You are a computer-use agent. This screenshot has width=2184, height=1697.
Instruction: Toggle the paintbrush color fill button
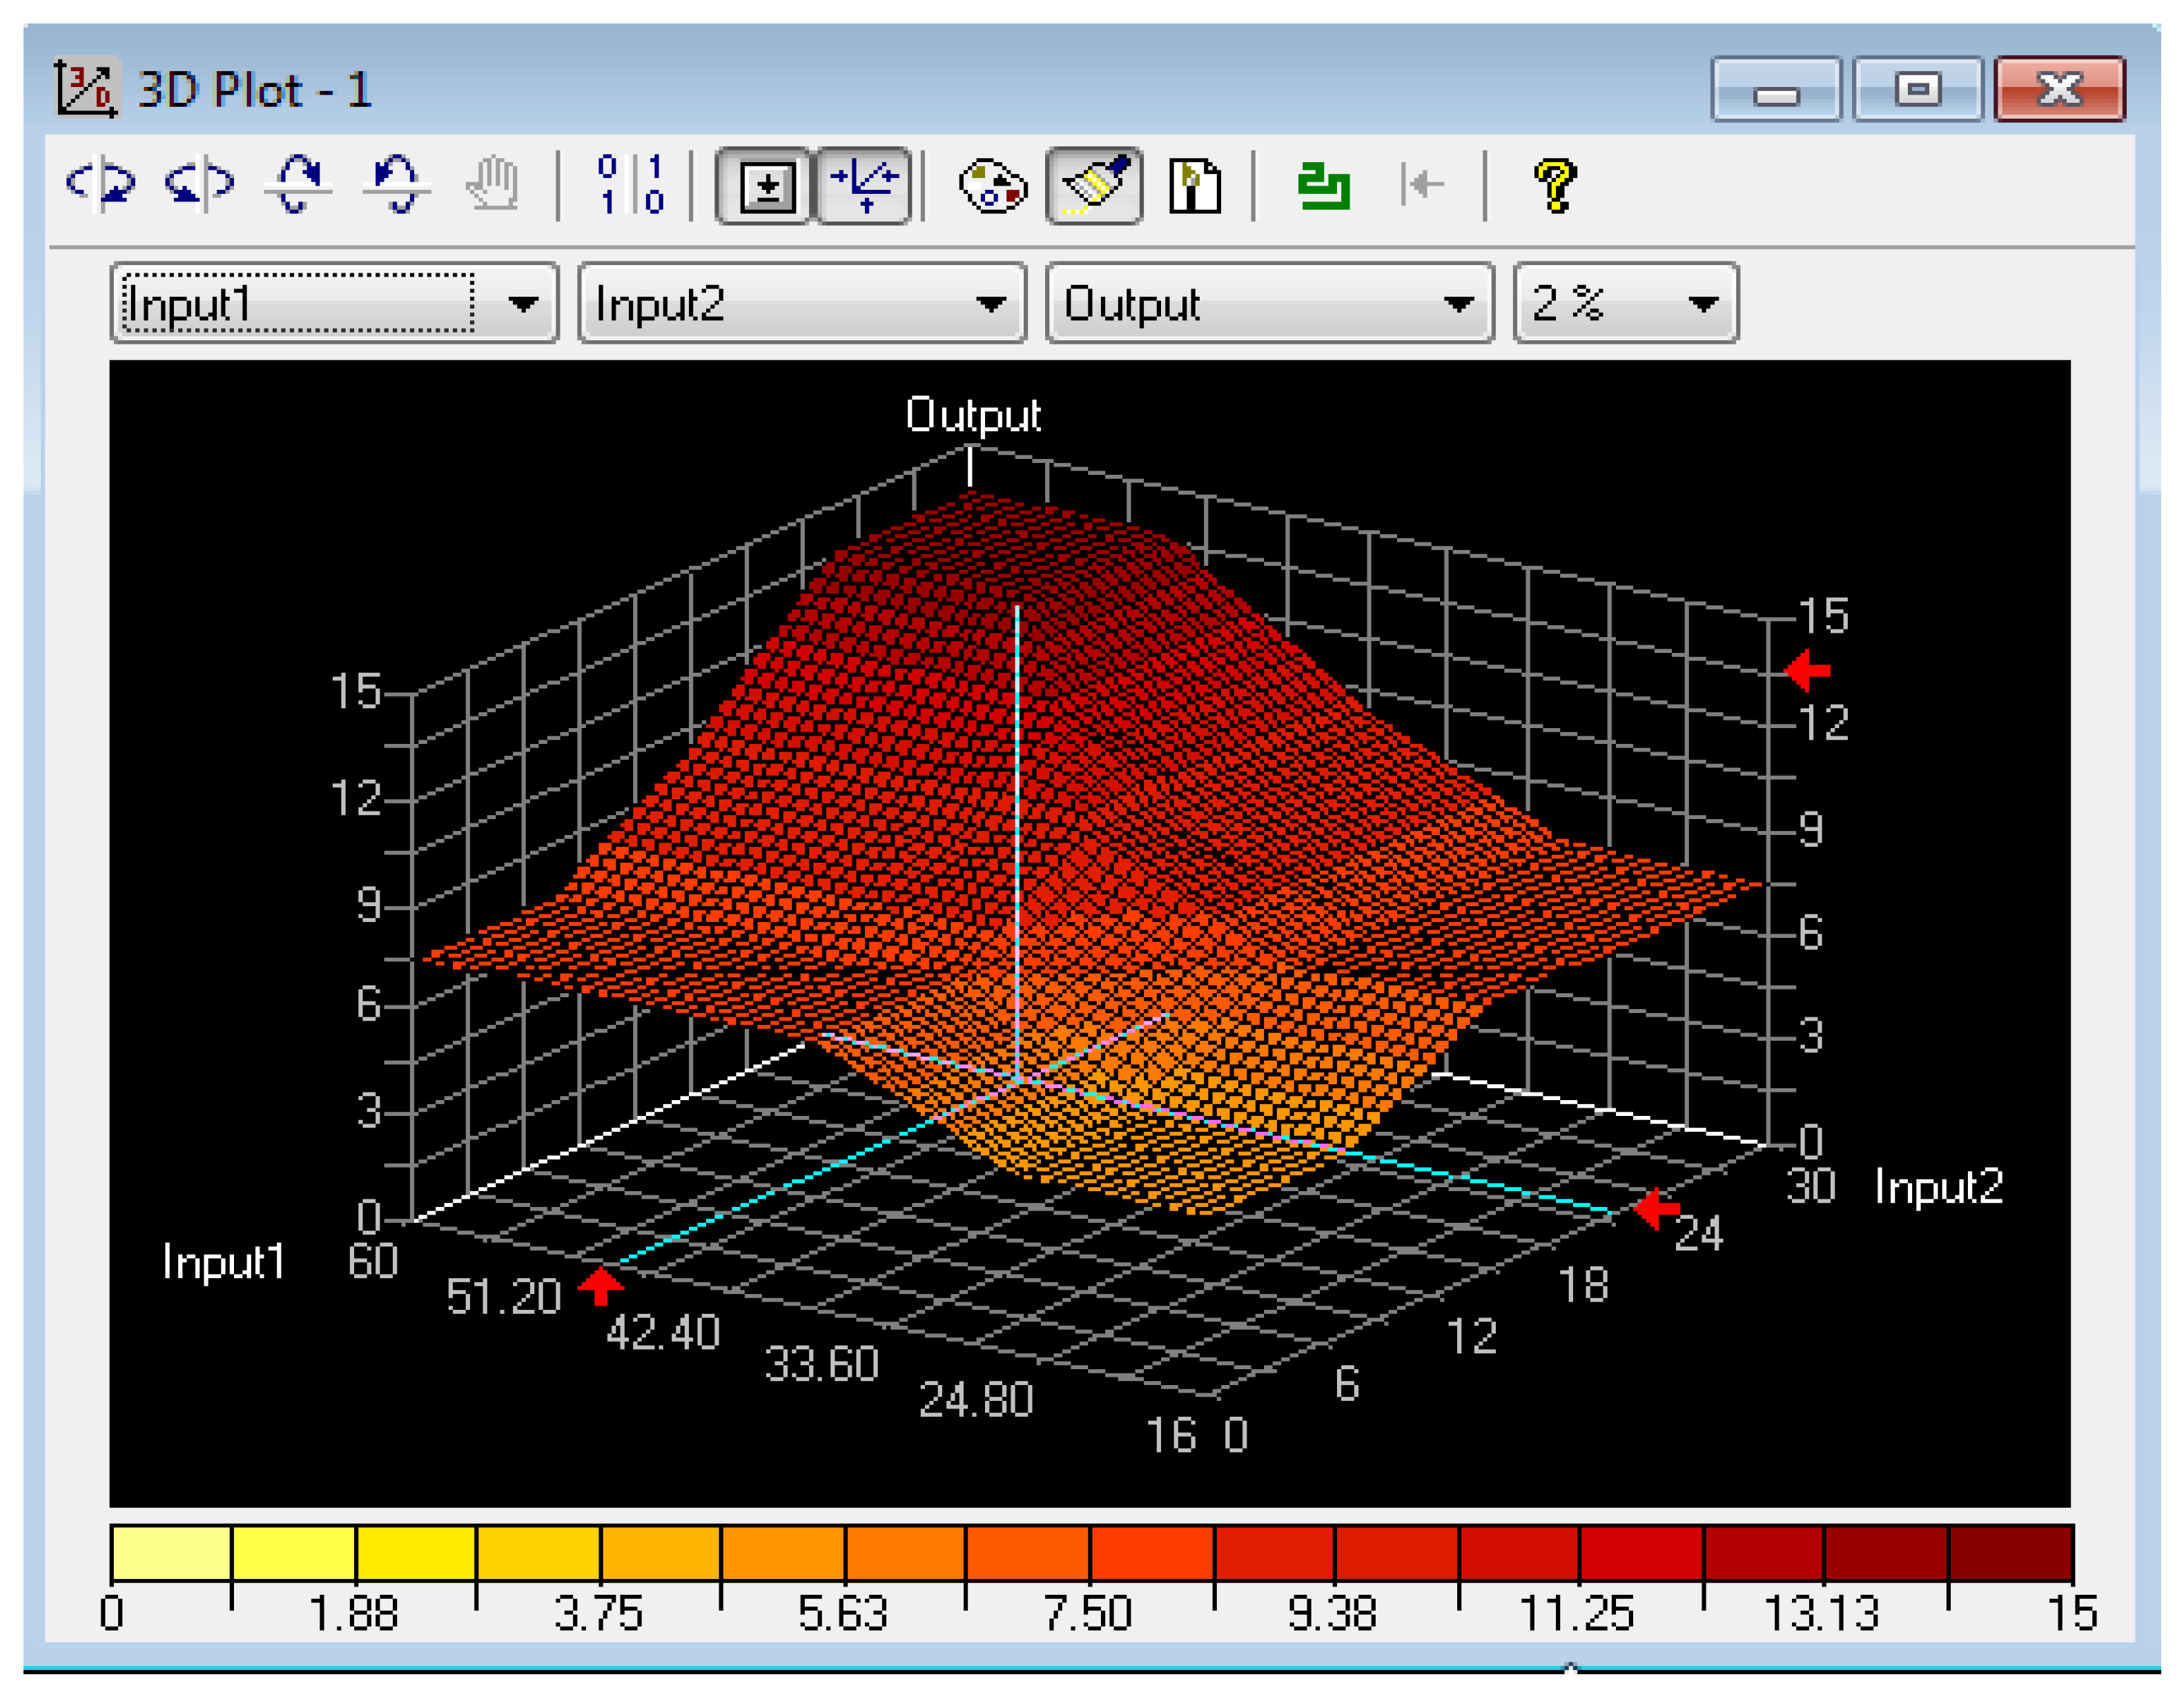coord(1094,186)
